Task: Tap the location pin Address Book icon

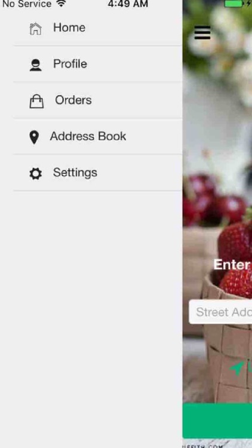Action: pos(34,137)
